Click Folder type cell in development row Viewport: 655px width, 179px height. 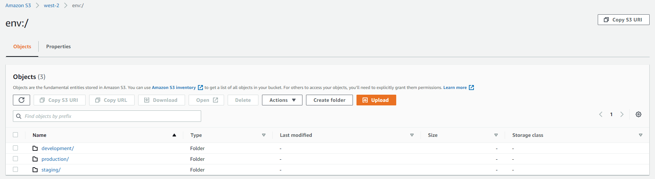point(197,148)
